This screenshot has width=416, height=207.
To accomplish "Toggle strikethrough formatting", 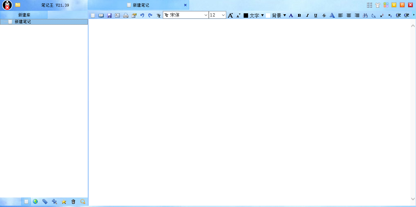I will [x=324, y=16].
